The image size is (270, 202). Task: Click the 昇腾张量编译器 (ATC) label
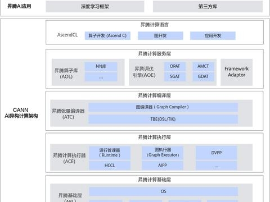tap(68, 114)
